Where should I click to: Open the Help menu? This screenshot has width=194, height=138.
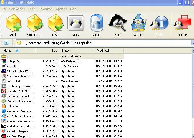pos(73,9)
